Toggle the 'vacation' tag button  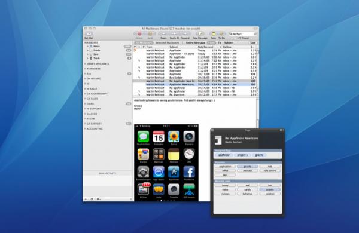coord(270,194)
